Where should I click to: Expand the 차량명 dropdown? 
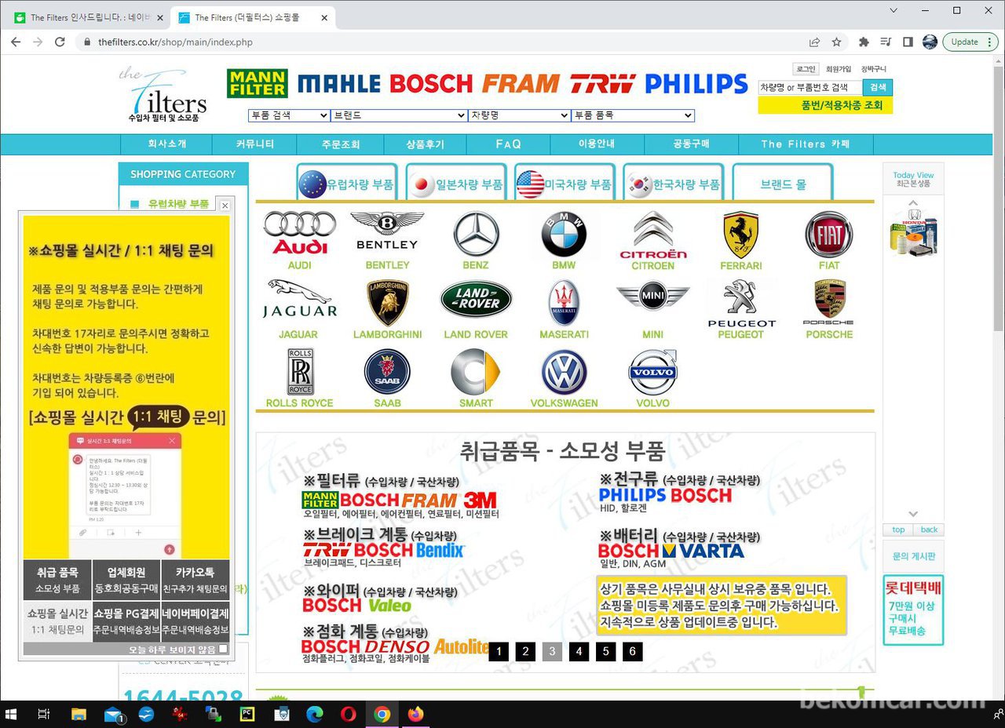click(x=519, y=115)
